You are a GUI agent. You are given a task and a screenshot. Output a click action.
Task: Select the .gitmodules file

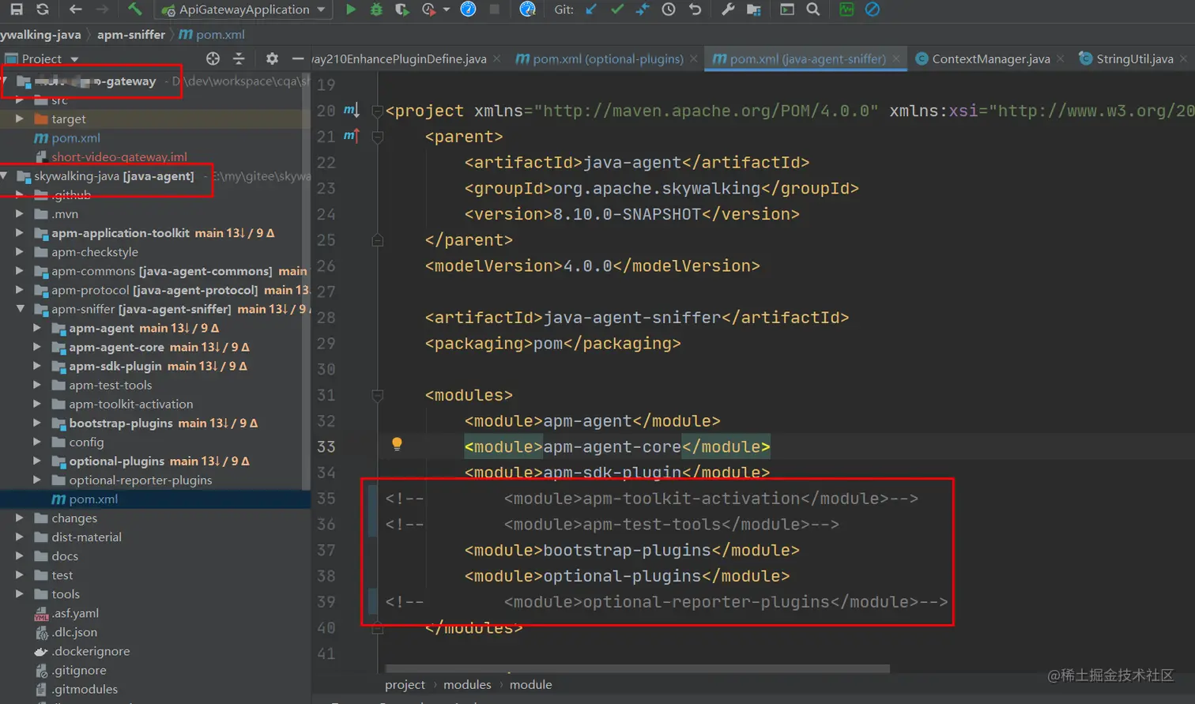[85, 690]
